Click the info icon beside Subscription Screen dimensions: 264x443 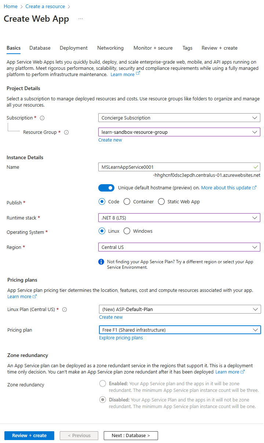42,118
